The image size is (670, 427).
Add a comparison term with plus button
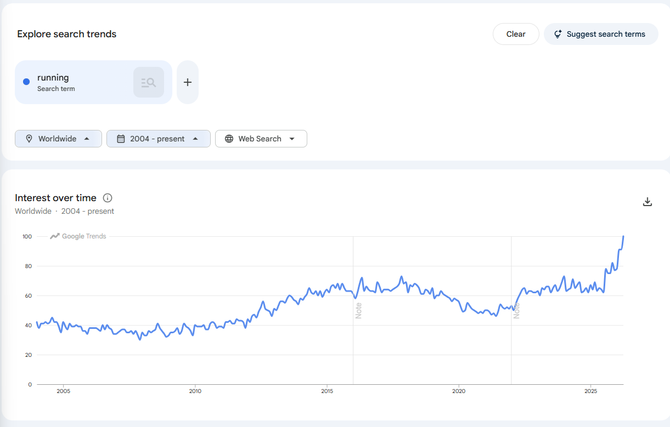pos(188,82)
